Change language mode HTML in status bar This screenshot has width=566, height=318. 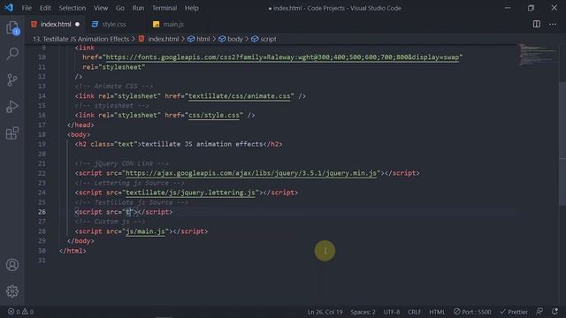[x=437, y=312]
